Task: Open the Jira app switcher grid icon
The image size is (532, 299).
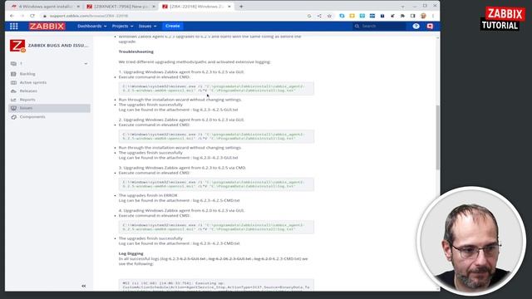Action: point(14,26)
